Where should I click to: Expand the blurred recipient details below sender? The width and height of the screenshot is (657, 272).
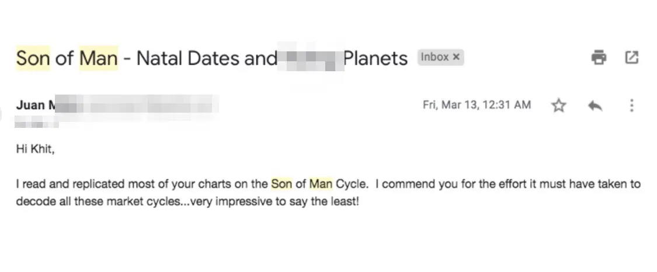tap(37, 124)
